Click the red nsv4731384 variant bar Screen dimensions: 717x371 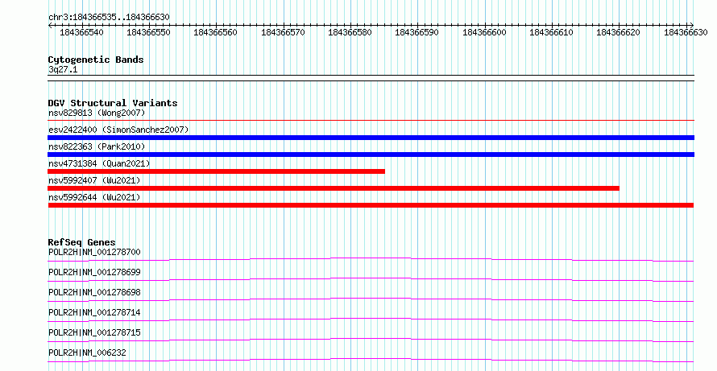tap(216, 171)
